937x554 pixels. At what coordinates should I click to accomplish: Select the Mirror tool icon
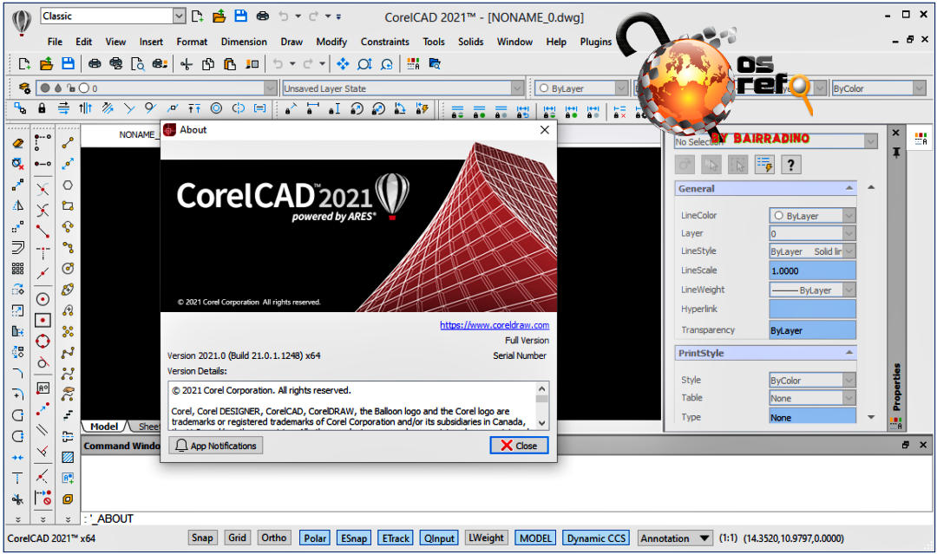point(18,206)
